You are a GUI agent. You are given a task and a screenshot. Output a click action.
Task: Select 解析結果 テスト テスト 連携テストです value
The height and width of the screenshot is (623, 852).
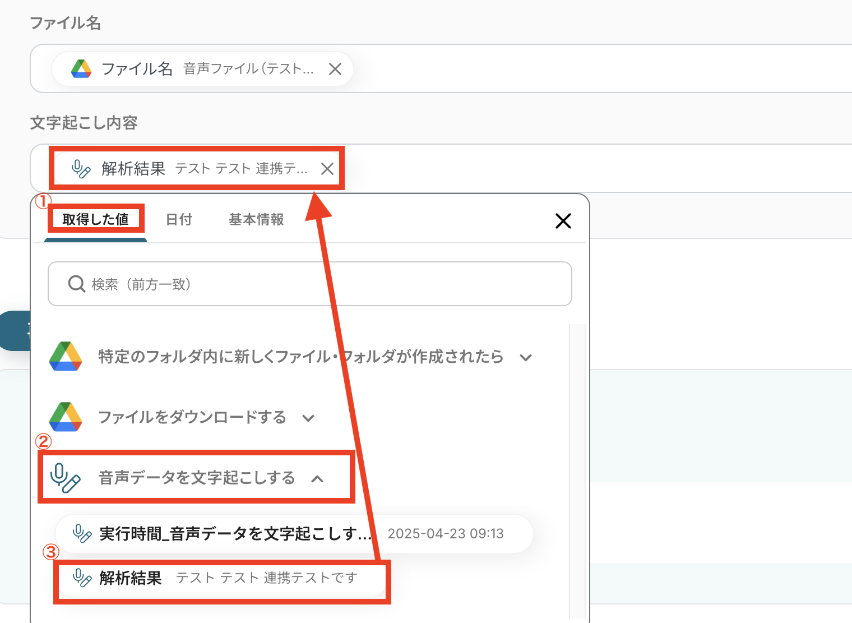click(x=222, y=578)
